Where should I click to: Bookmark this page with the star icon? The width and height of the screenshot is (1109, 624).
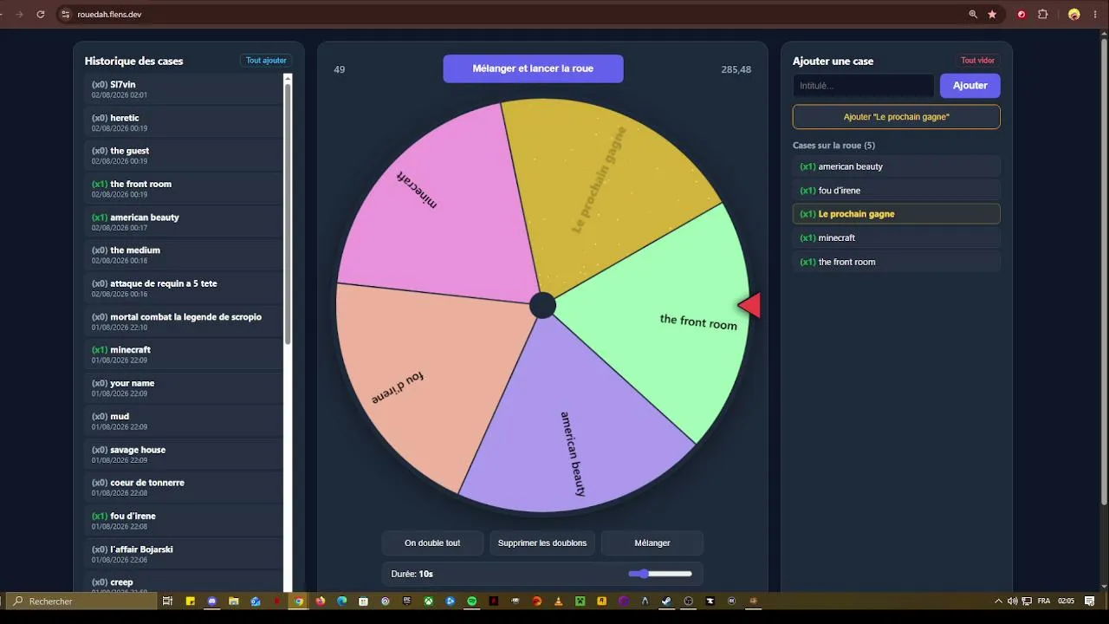992,15
